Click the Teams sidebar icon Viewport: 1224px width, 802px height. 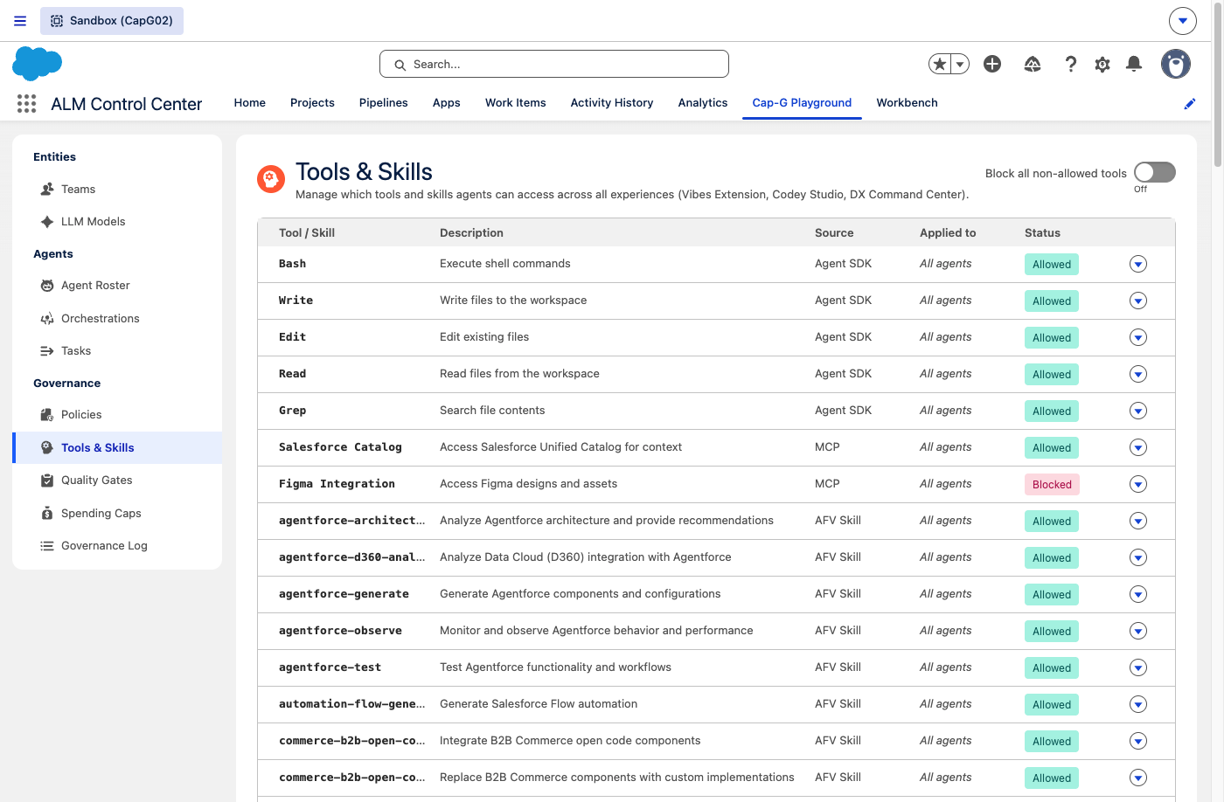point(47,190)
